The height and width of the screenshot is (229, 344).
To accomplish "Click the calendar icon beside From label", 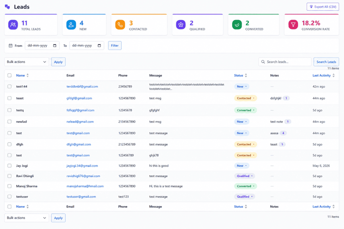I will [11, 46].
